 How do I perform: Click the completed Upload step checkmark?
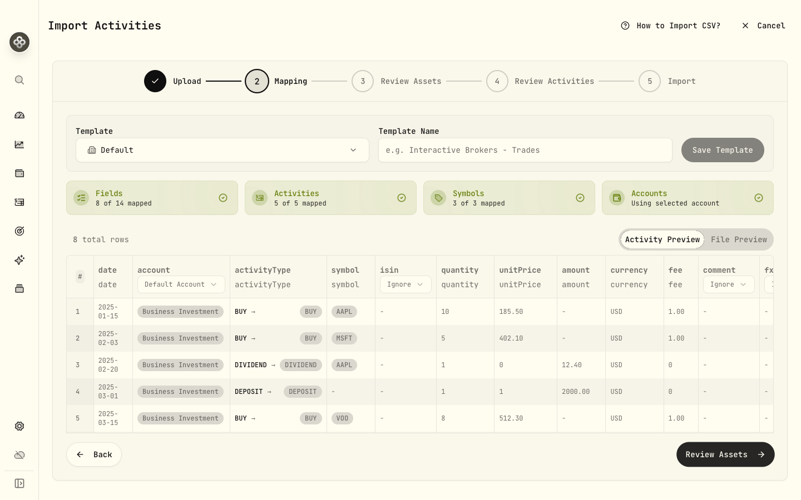(155, 81)
